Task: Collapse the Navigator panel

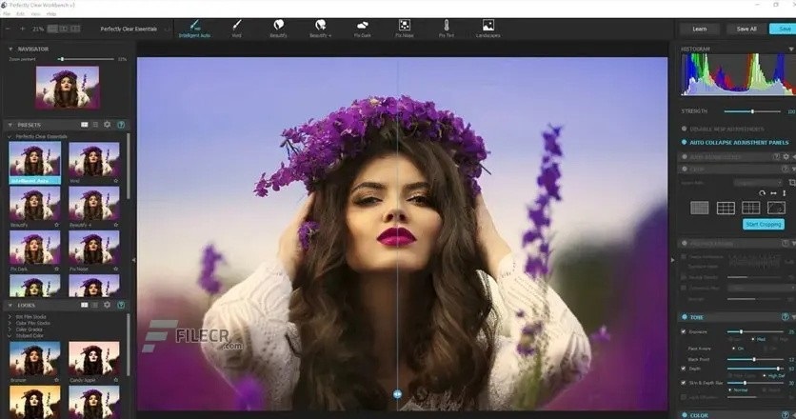Action: coord(10,49)
